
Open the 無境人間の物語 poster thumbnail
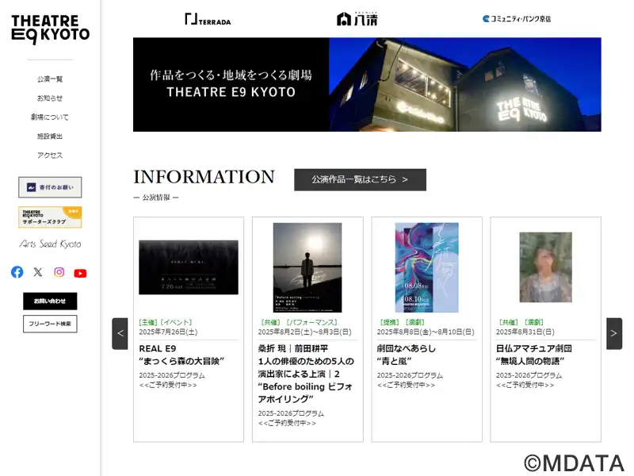tap(546, 267)
